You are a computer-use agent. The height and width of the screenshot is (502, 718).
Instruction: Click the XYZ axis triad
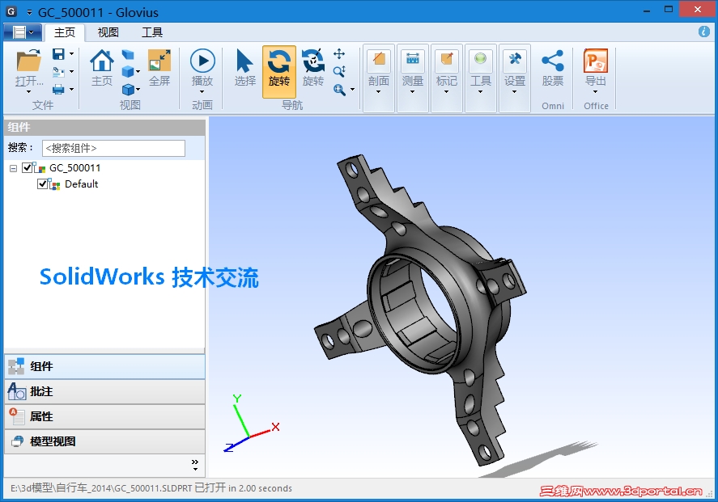coord(251,424)
